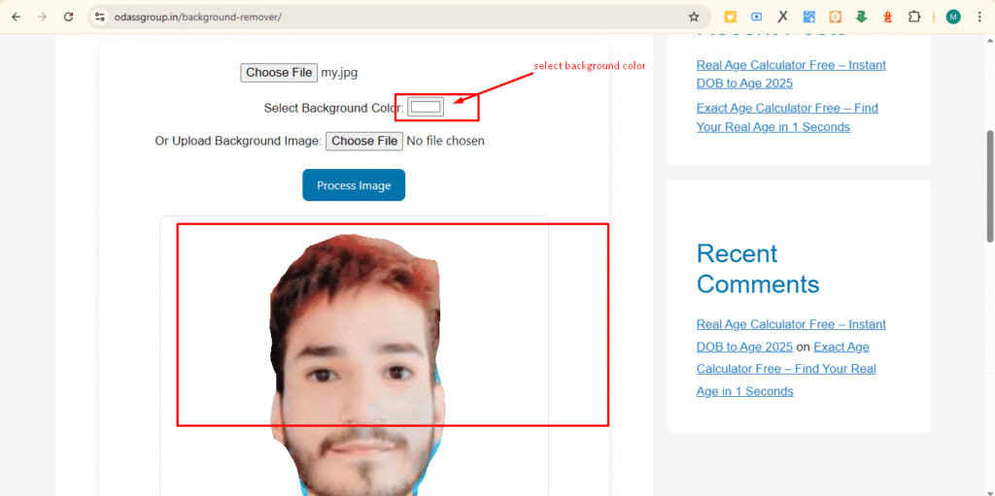Open the X extension icon

tap(782, 17)
